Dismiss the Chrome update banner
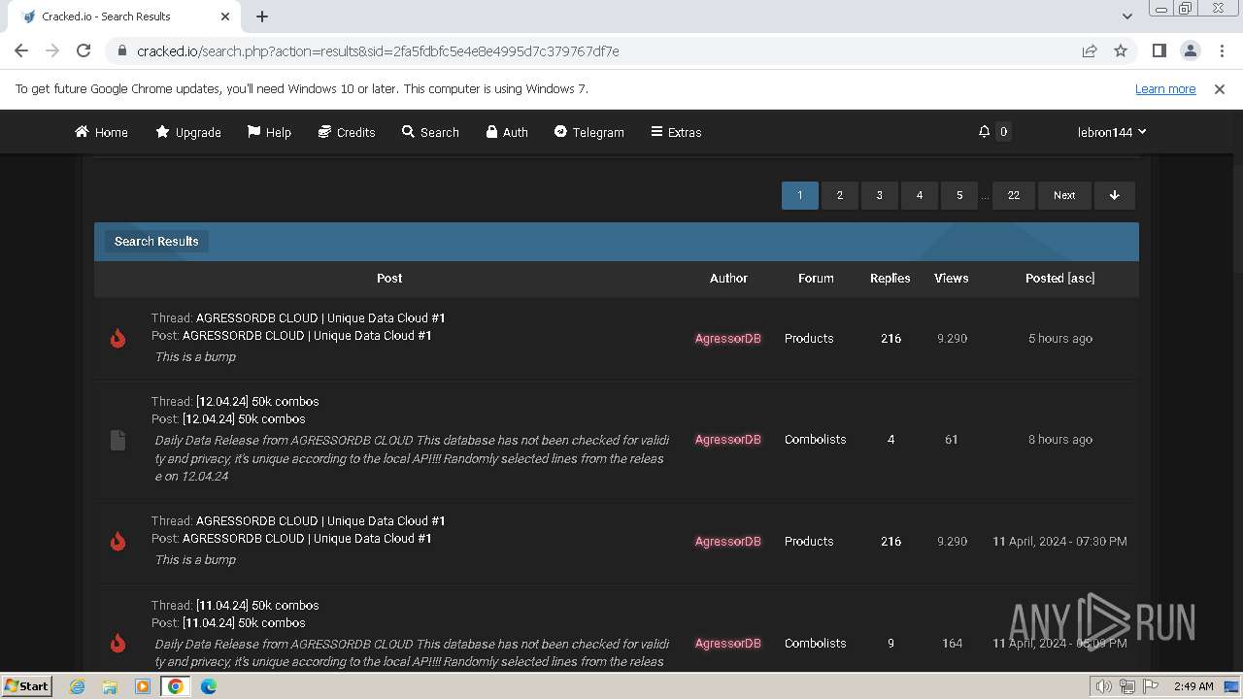Viewport: 1243px width, 699px height. click(x=1220, y=88)
